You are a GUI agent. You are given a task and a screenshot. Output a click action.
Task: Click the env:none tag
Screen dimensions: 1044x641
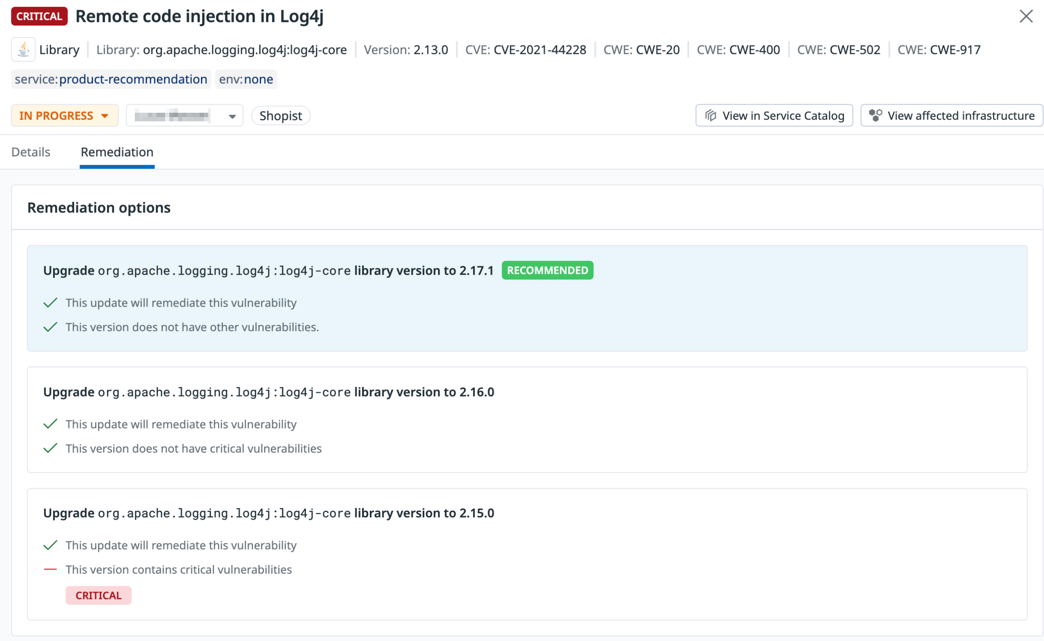point(246,79)
